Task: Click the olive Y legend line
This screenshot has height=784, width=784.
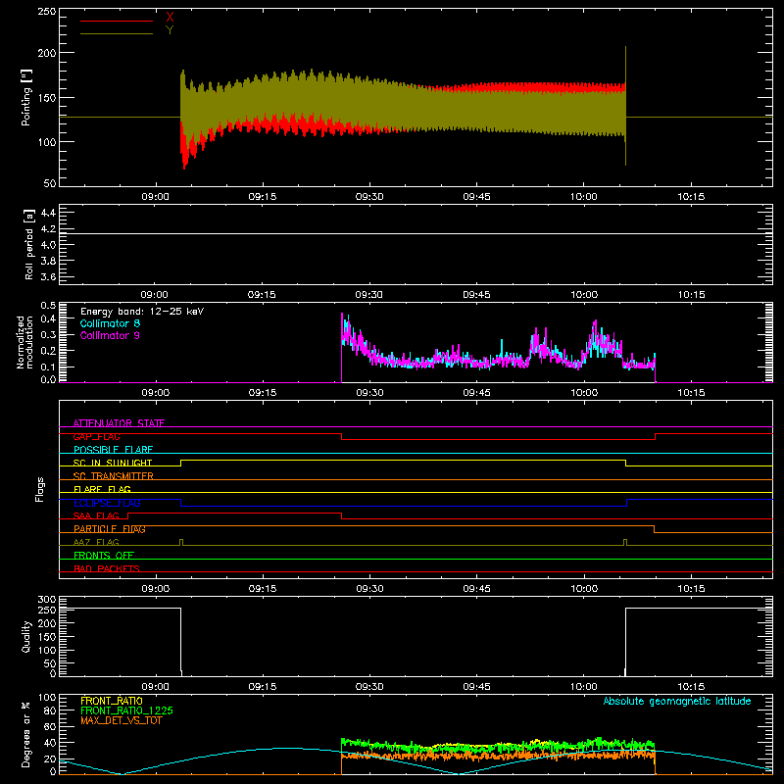Action: [x=116, y=33]
